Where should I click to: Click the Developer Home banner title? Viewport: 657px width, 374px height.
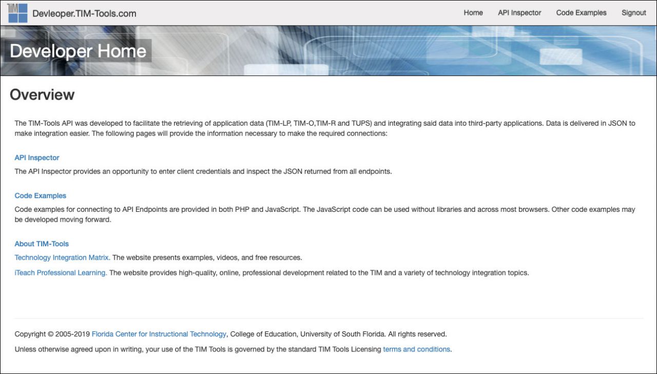pos(78,50)
